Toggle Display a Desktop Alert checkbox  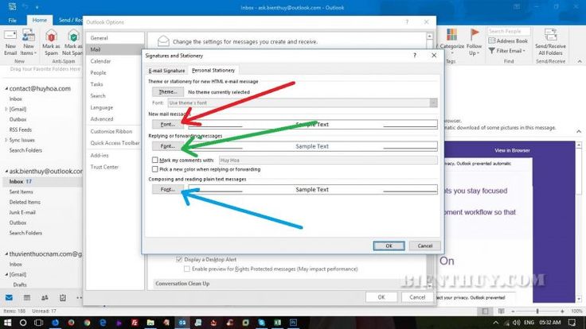coord(179,259)
